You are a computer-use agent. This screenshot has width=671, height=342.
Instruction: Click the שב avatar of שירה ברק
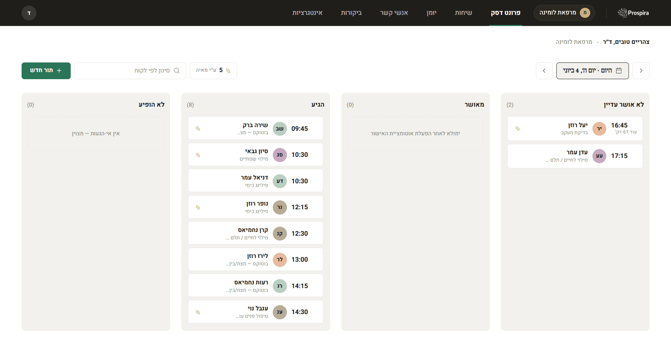coord(280,129)
